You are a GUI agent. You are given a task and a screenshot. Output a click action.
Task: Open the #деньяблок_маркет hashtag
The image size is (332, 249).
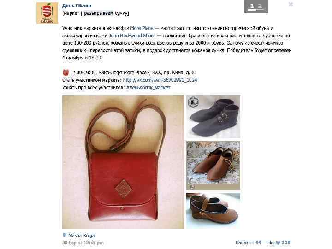tap(148, 87)
